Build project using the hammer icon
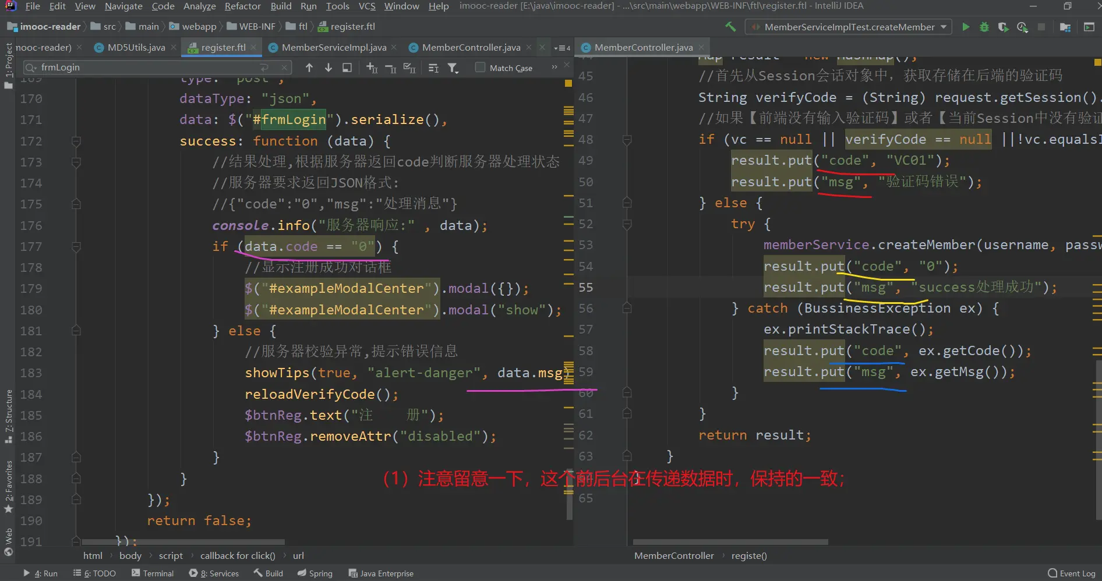1102x581 pixels. pyautogui.click(x=730, y=27)
